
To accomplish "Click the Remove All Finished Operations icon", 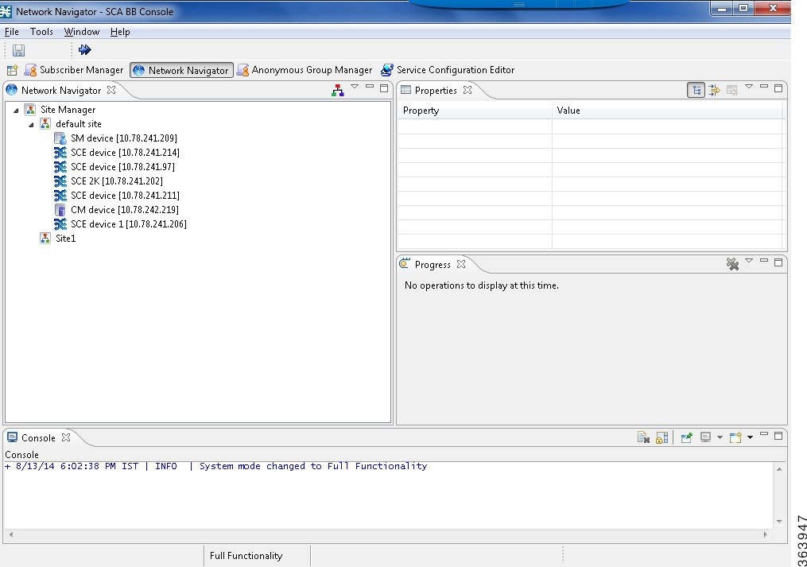I will pyautogui.click(x=732, y=263).
